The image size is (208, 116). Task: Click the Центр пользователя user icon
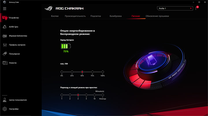(x=5, y=100)
